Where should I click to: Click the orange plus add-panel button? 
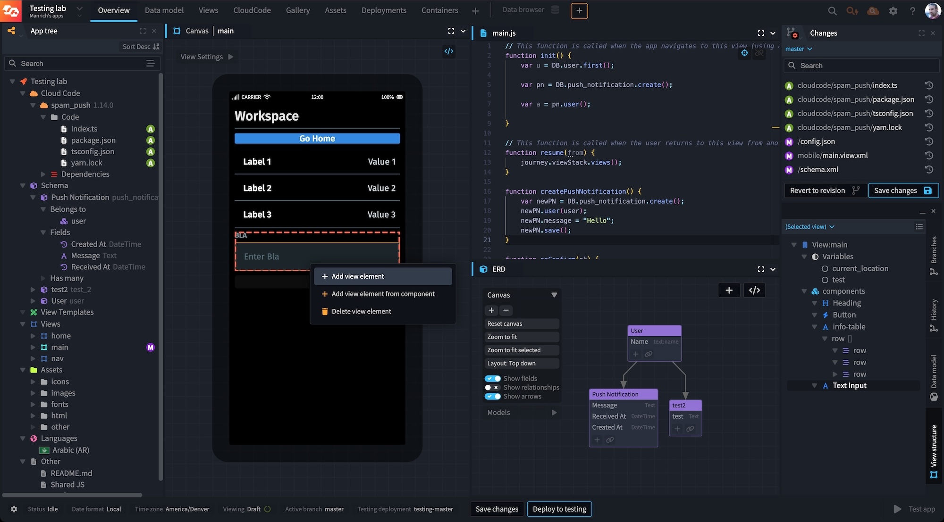coord(579,10)
